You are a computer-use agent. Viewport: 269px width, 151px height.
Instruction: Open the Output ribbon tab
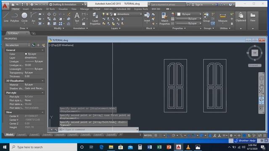pos(96,9)
